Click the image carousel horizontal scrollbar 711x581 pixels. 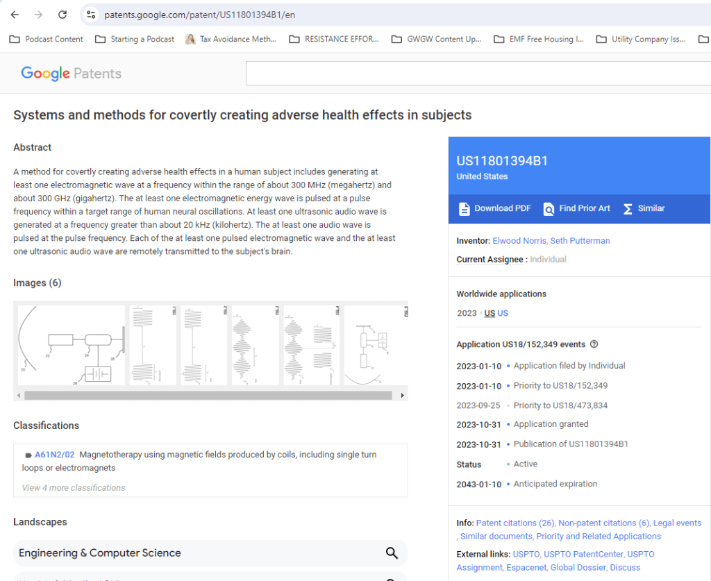click(208, 396)
